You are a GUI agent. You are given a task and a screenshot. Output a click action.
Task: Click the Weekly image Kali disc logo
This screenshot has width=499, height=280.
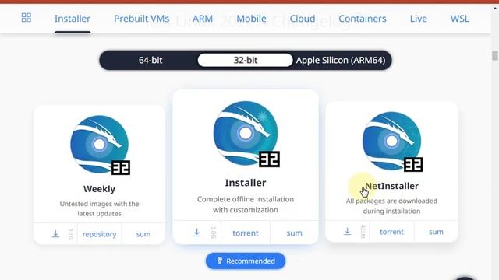tap(99, 145)
